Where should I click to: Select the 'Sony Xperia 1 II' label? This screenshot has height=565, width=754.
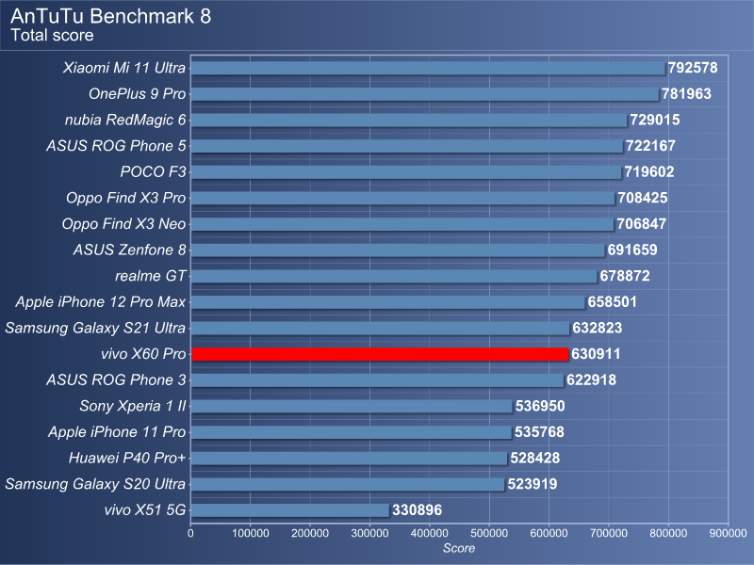click(x=133, y=406)
